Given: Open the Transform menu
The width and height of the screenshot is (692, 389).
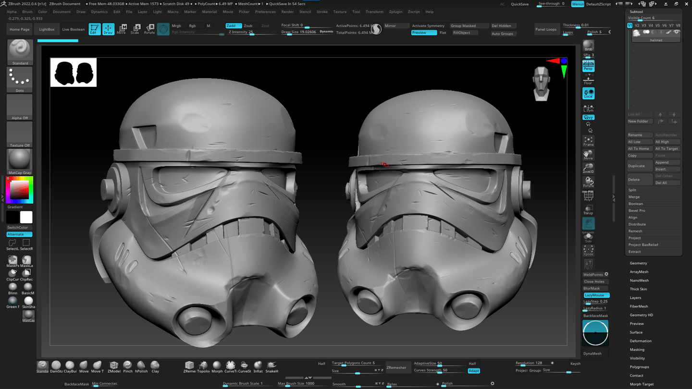Looking at the screenshot, I should [374, 12].
